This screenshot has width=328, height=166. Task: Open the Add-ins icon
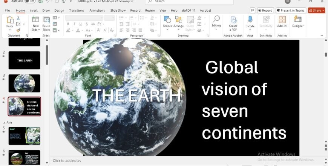(282, 20)
